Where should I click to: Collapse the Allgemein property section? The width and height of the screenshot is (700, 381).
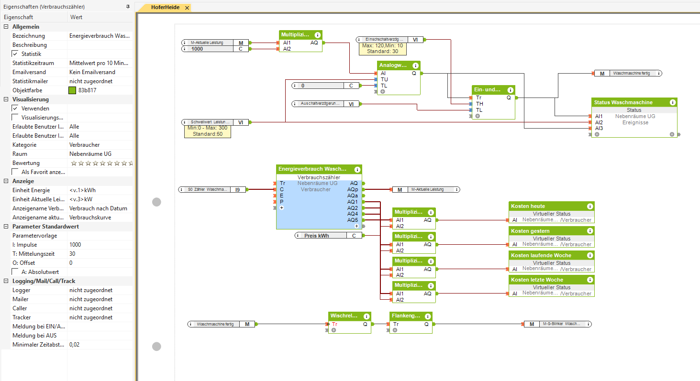point(6,27)
